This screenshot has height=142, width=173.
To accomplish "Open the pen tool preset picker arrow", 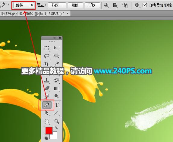I will point(8,5).
